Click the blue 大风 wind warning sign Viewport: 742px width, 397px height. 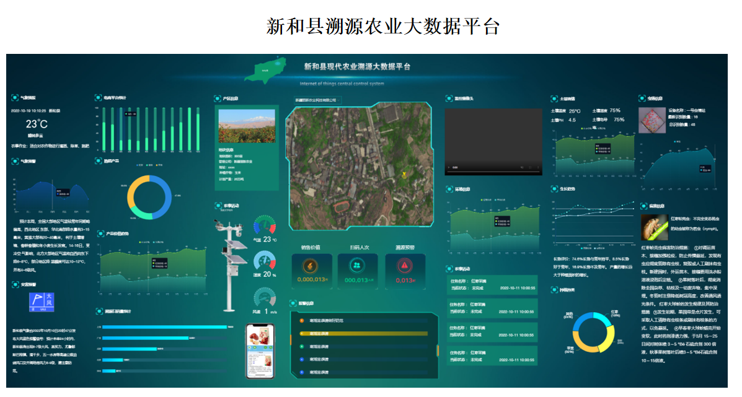[x=42, y=302]
